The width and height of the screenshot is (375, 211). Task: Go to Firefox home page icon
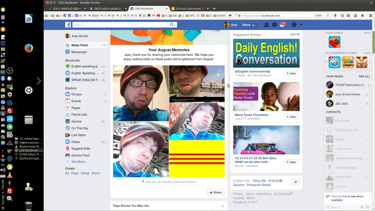(362, 16)
